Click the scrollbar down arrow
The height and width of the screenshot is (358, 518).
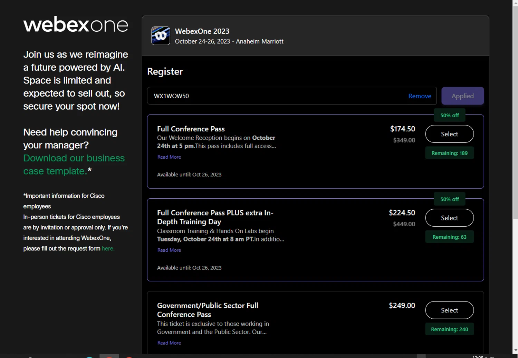(x=515, y=350)
